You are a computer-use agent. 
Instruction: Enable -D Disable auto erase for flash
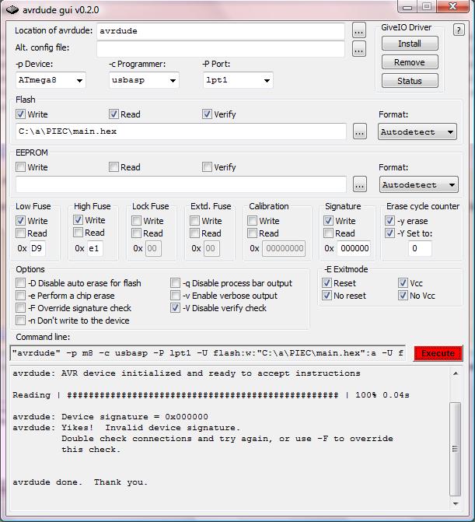click(20, 283)
